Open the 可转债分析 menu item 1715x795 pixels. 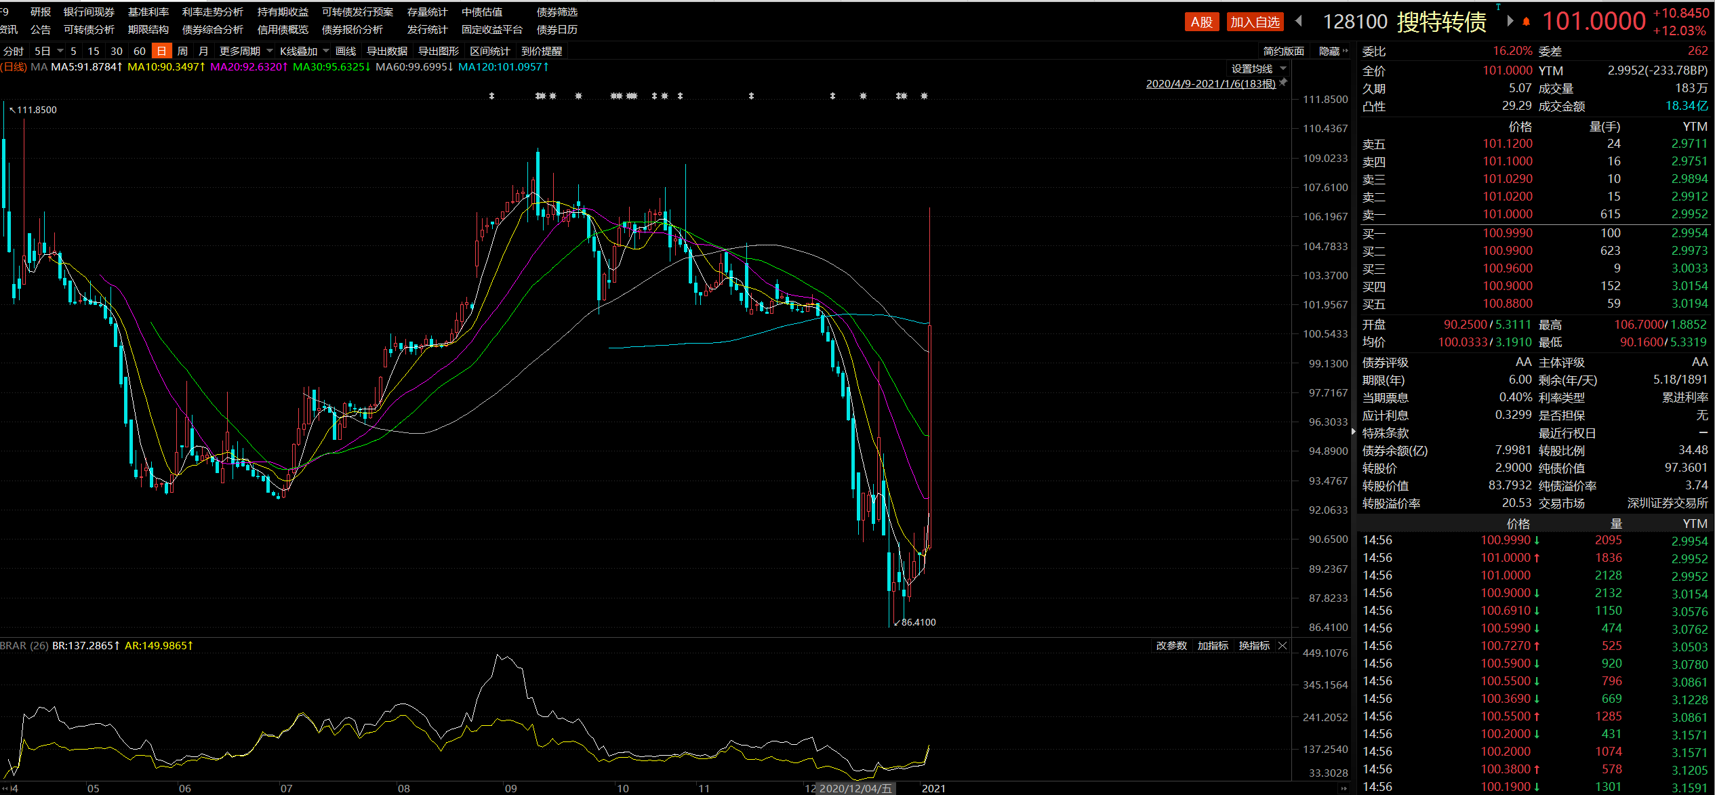pos(89,29)
